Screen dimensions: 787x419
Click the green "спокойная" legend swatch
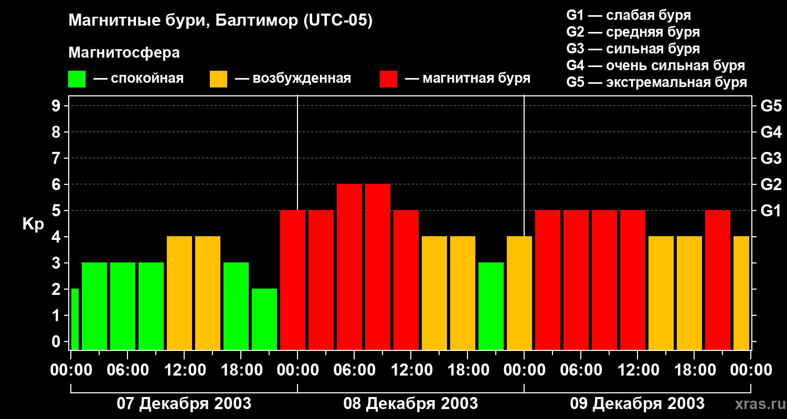click(x=77, y=79)
